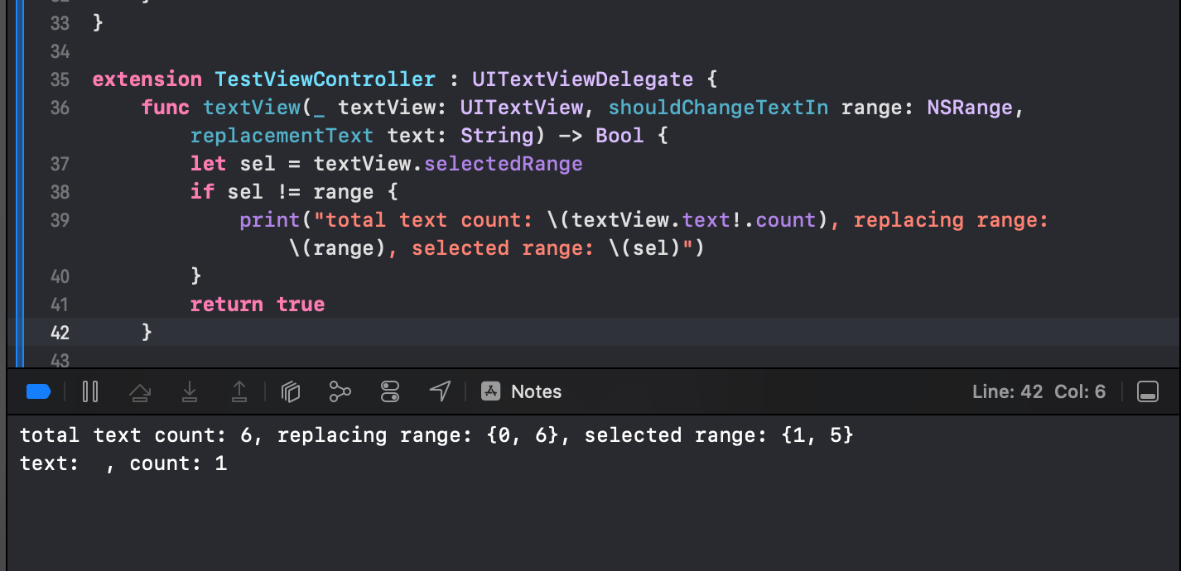
Task: Click the console output line with selected range
Action: click(436, 435)
